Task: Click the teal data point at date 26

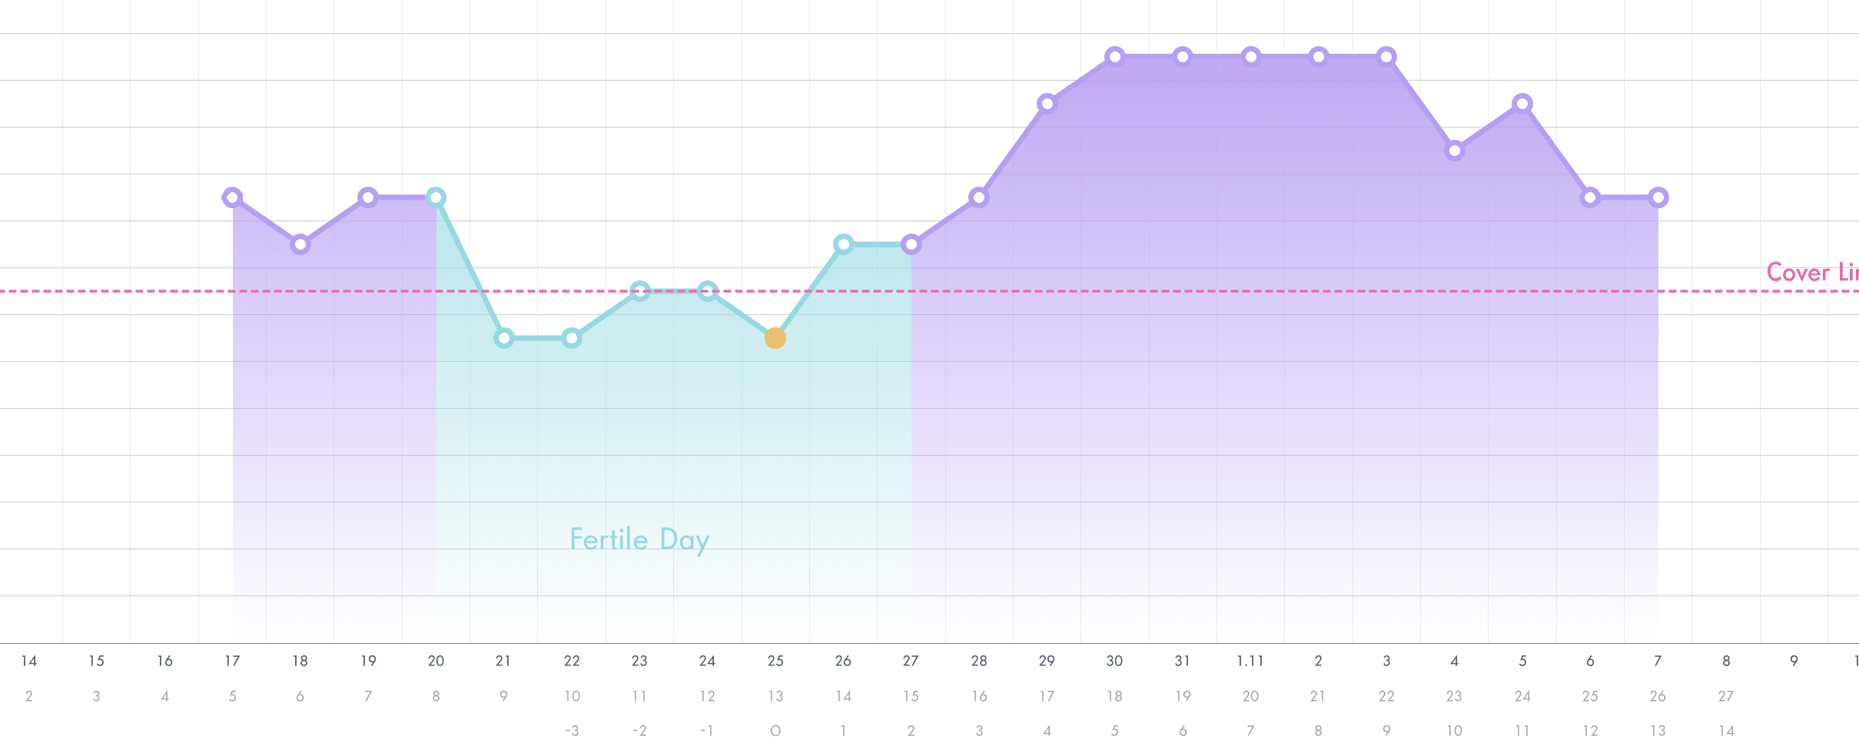Action: [x=843, y=244]
